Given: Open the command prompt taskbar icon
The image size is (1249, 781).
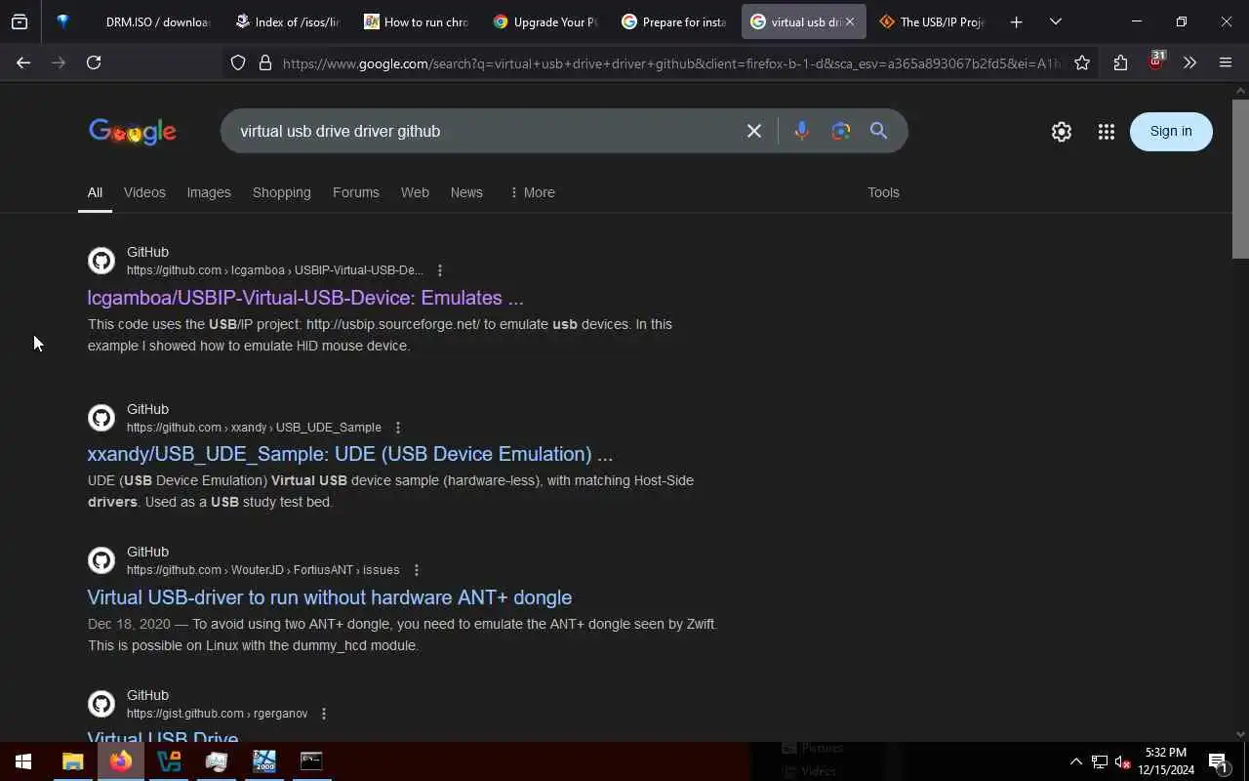Looking at the screenshot, I should point(311,761).
